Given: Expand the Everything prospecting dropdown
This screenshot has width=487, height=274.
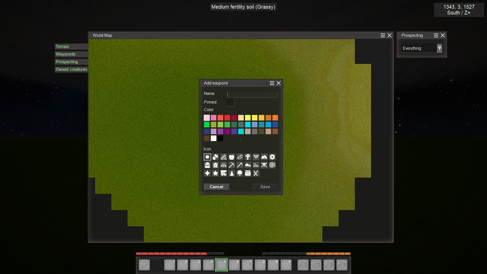Looking at the screenshot, I should coord(439,48).
